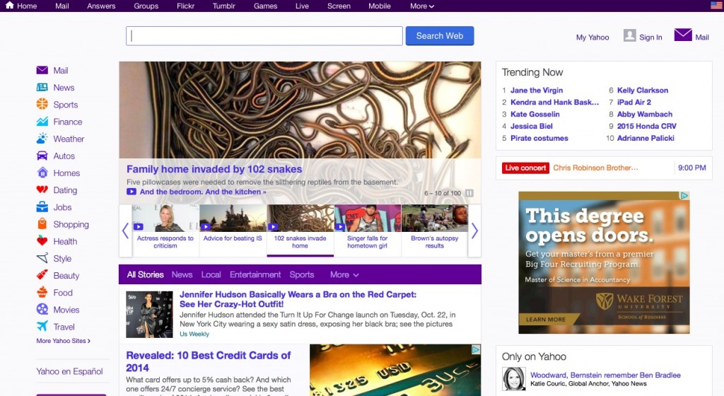Image resolution: width=724 pixels, height=396 pixels.
Task: Open trending topic Kelly Clarkson
Action: point(642,91)
